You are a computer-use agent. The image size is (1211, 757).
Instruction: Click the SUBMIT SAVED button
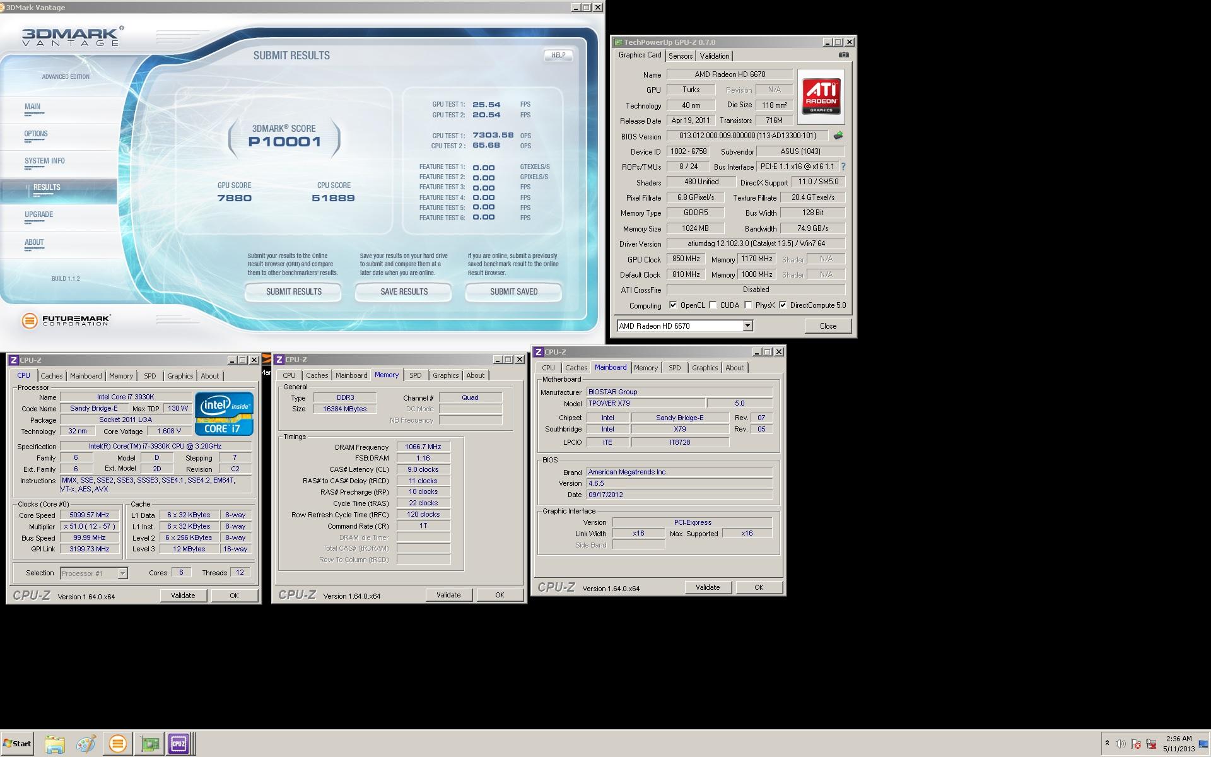click(x=514, y=292)
